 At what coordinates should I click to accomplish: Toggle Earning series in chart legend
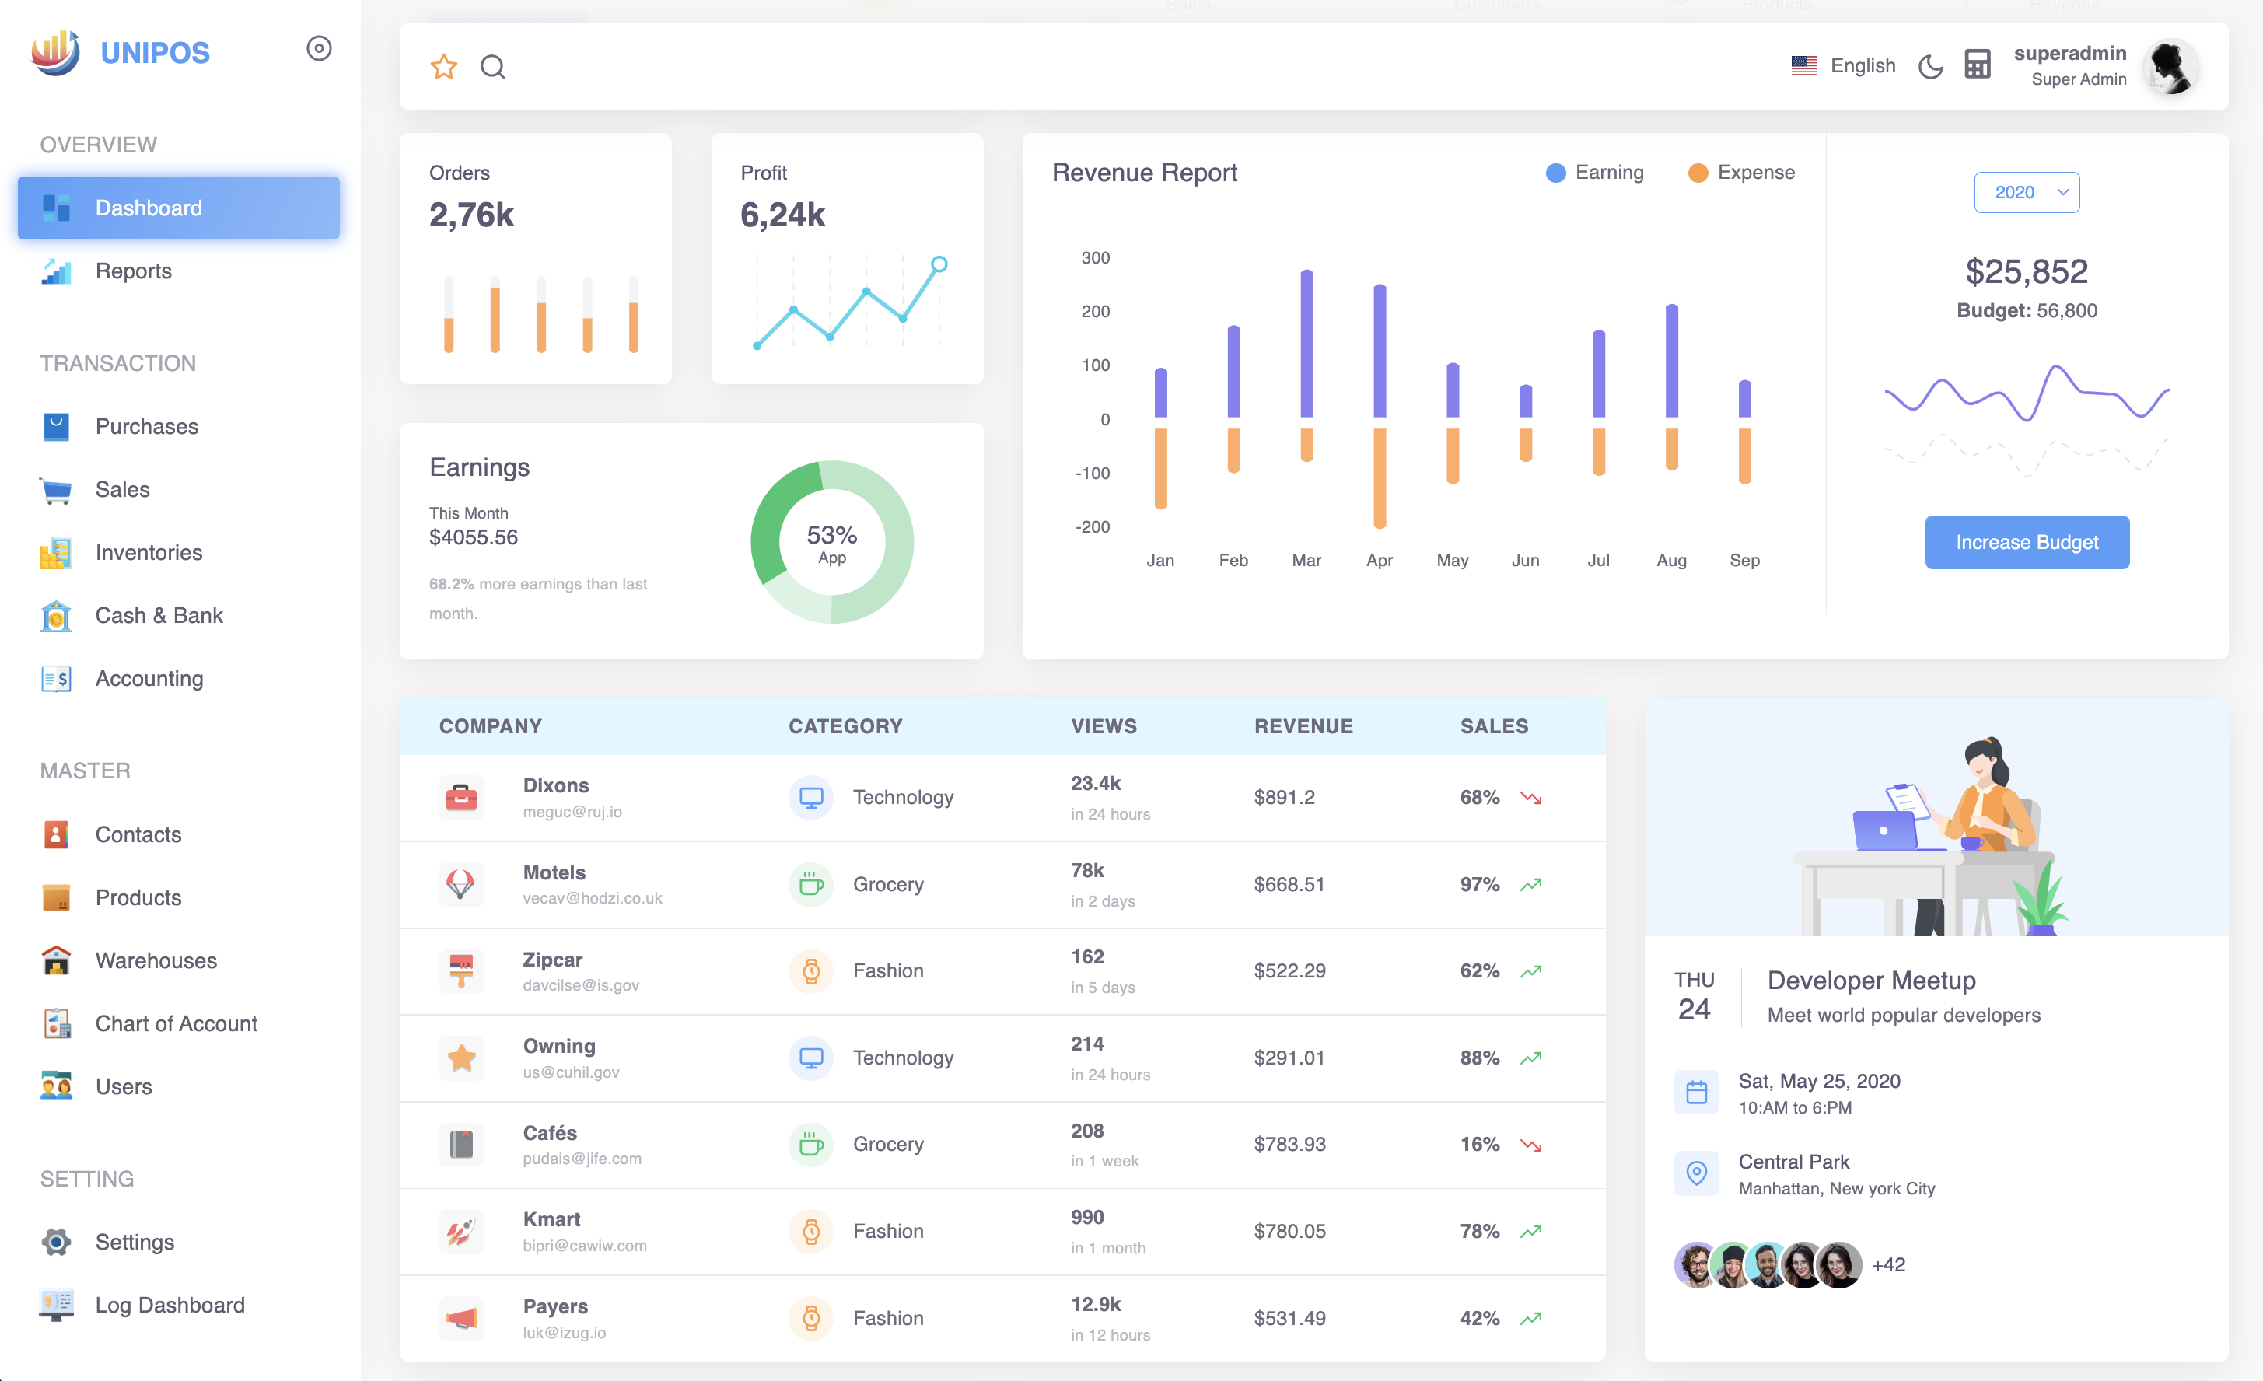[x=1594, y=173]
